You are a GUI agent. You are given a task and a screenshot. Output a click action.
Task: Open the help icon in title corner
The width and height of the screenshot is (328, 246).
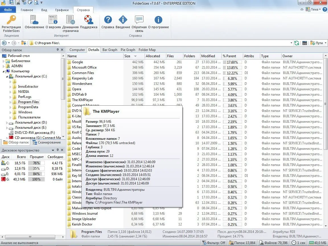[325, 9]
